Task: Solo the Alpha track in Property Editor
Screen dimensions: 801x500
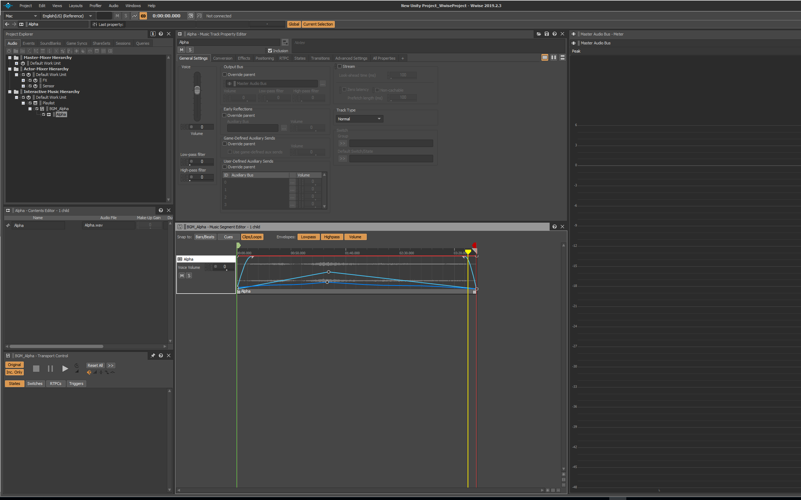Action: [x=190, y=50]
